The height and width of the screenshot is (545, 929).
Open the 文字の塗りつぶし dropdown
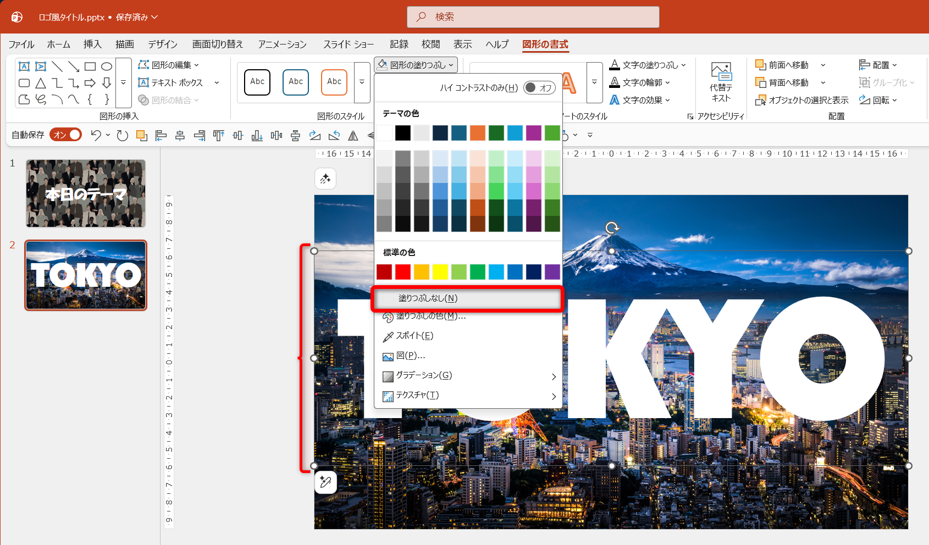[648, 65]
